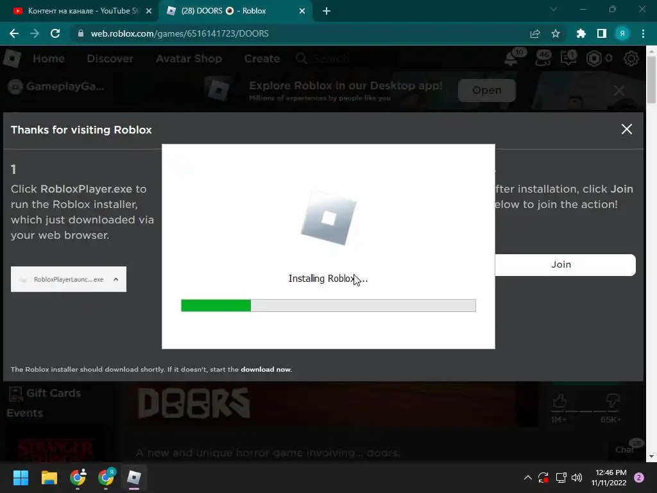This screenshot has width=657, height=493.
Task: Open the Create page
Action: click(262, 58)
